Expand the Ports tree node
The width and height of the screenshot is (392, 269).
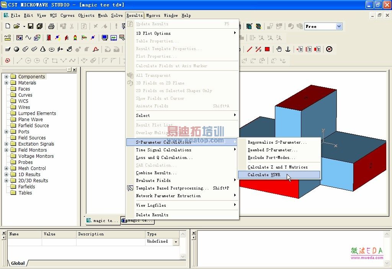point(7,131)
